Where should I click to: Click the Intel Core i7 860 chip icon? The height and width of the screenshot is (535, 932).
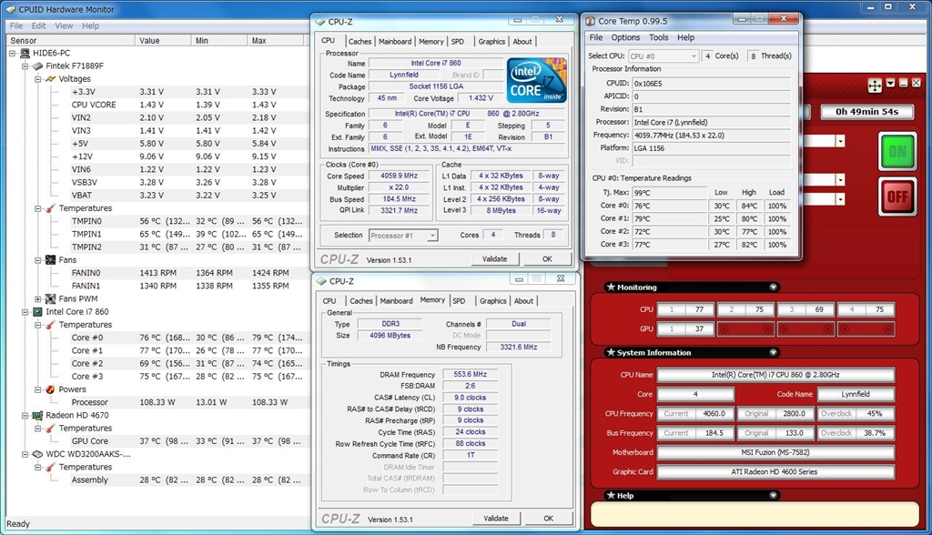pyautogui.click(x=37, y=312)
